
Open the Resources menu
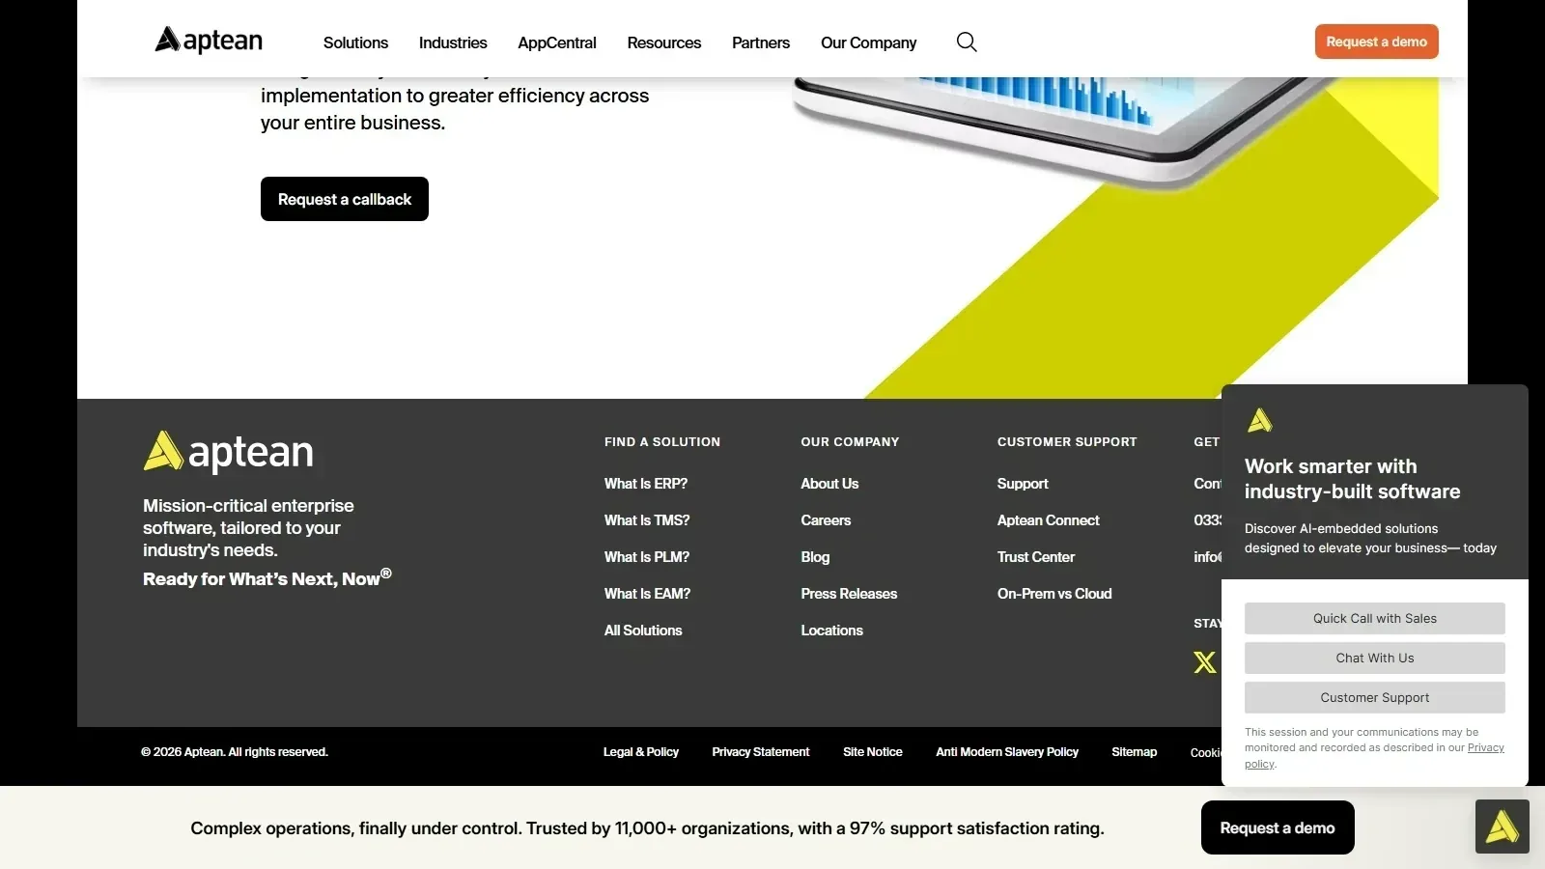[x=664, y=42]
